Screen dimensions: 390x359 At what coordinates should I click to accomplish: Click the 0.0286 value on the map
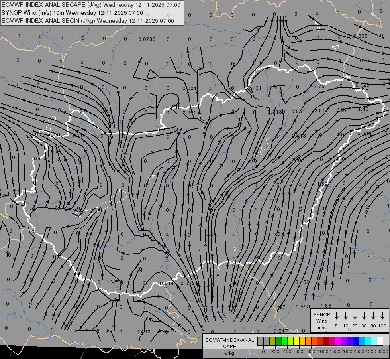(147, 39)
